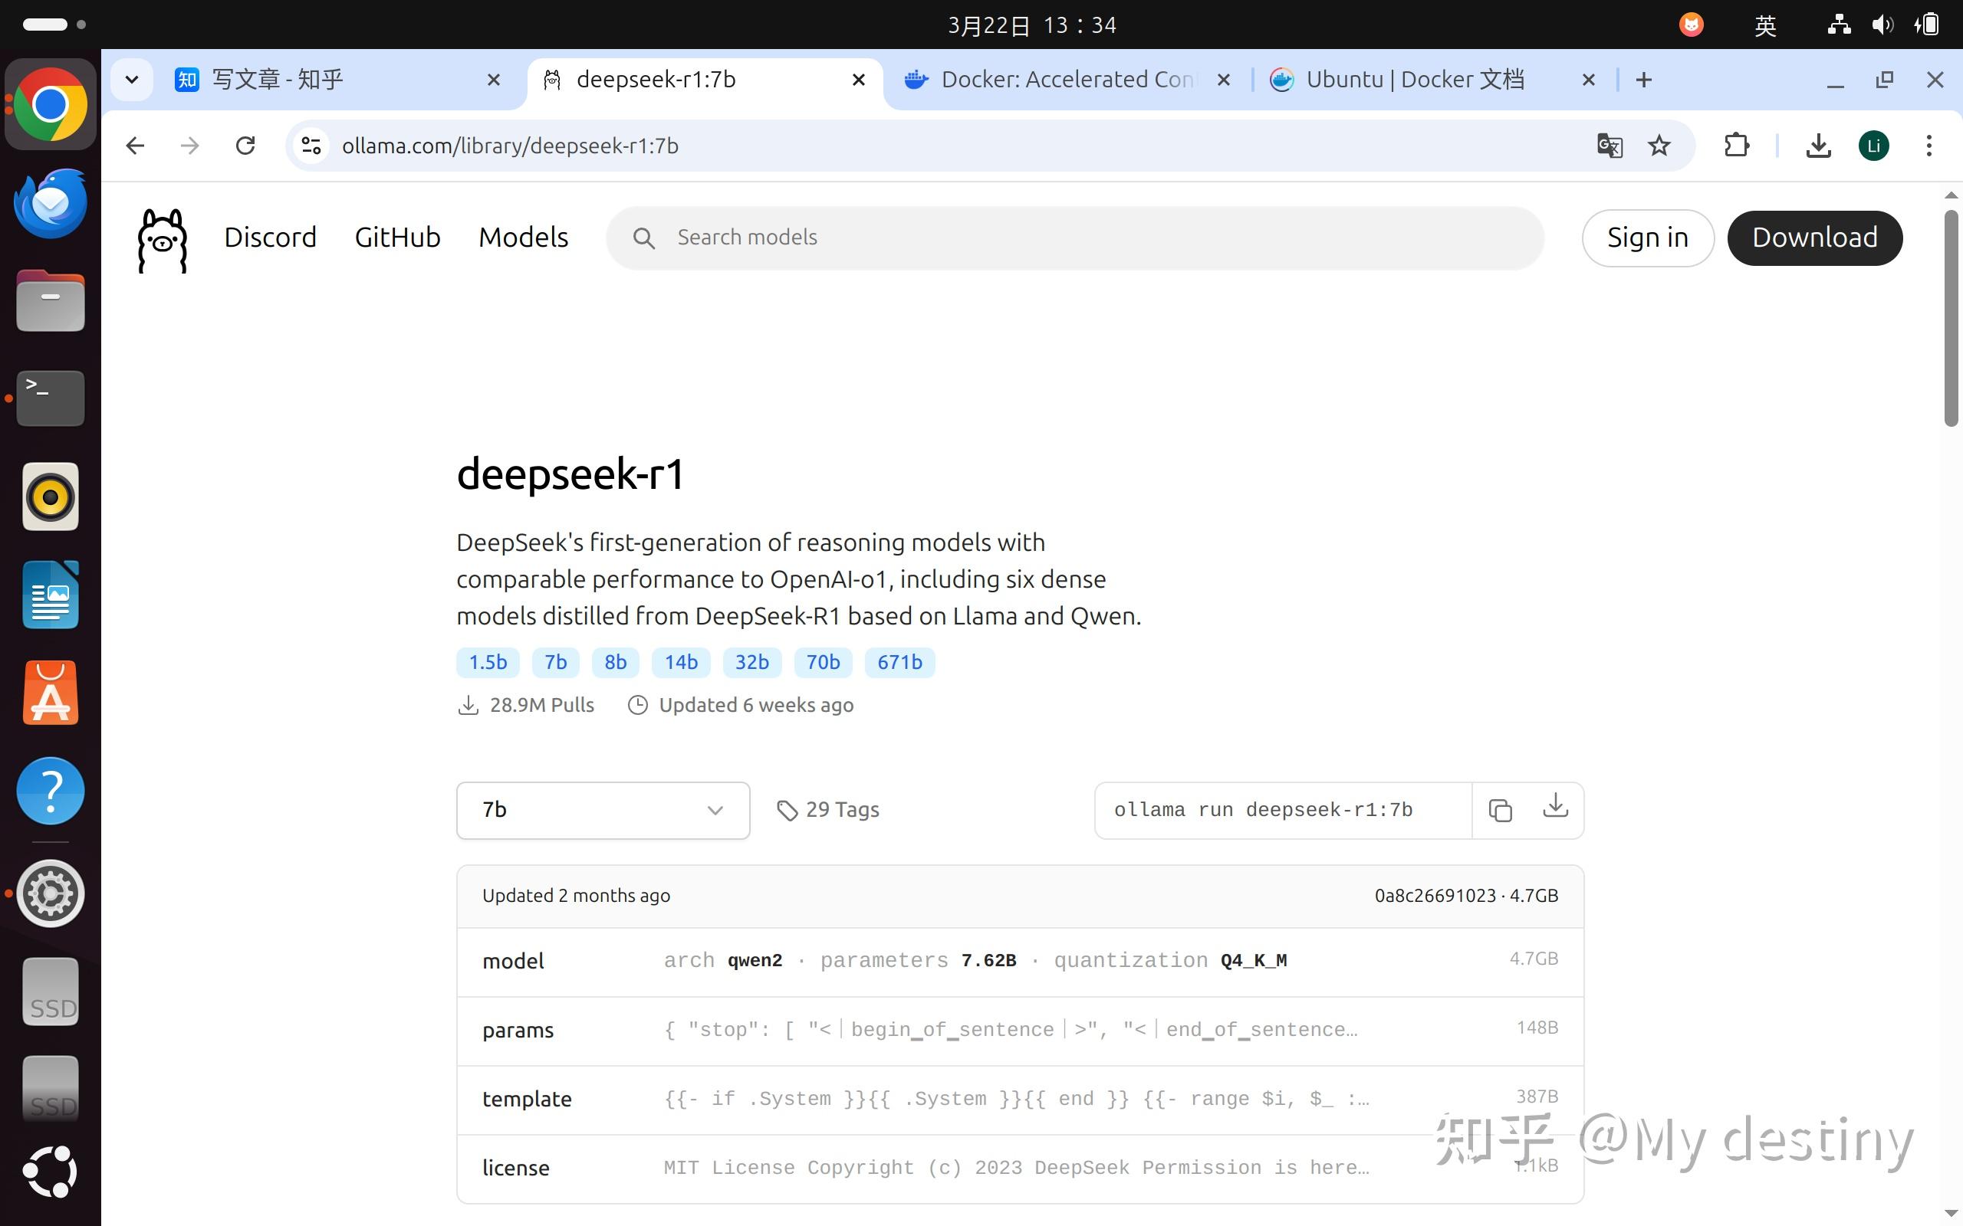The width and height of the screenshot is (1963, 1226).
Task: Select the 32b model tag
Action: tap(751, 661)
